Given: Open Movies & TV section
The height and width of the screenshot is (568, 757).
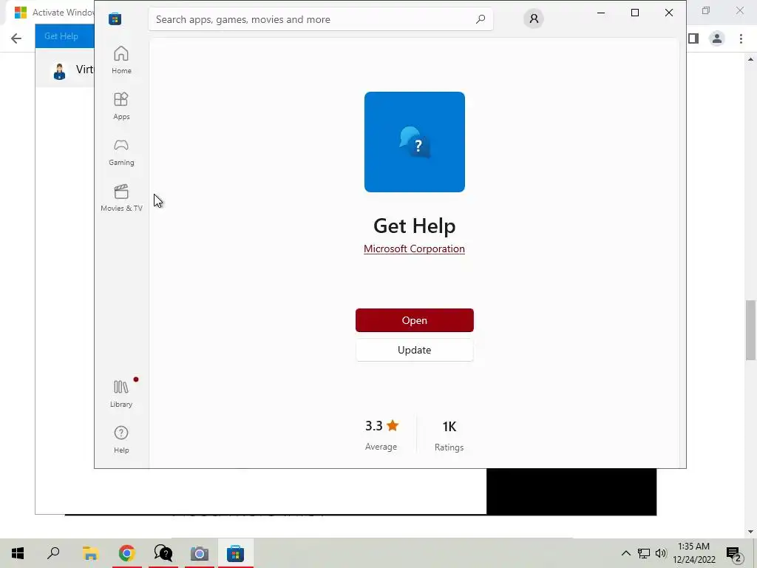Looking at the screenshot, I should (x=121, y=197).
